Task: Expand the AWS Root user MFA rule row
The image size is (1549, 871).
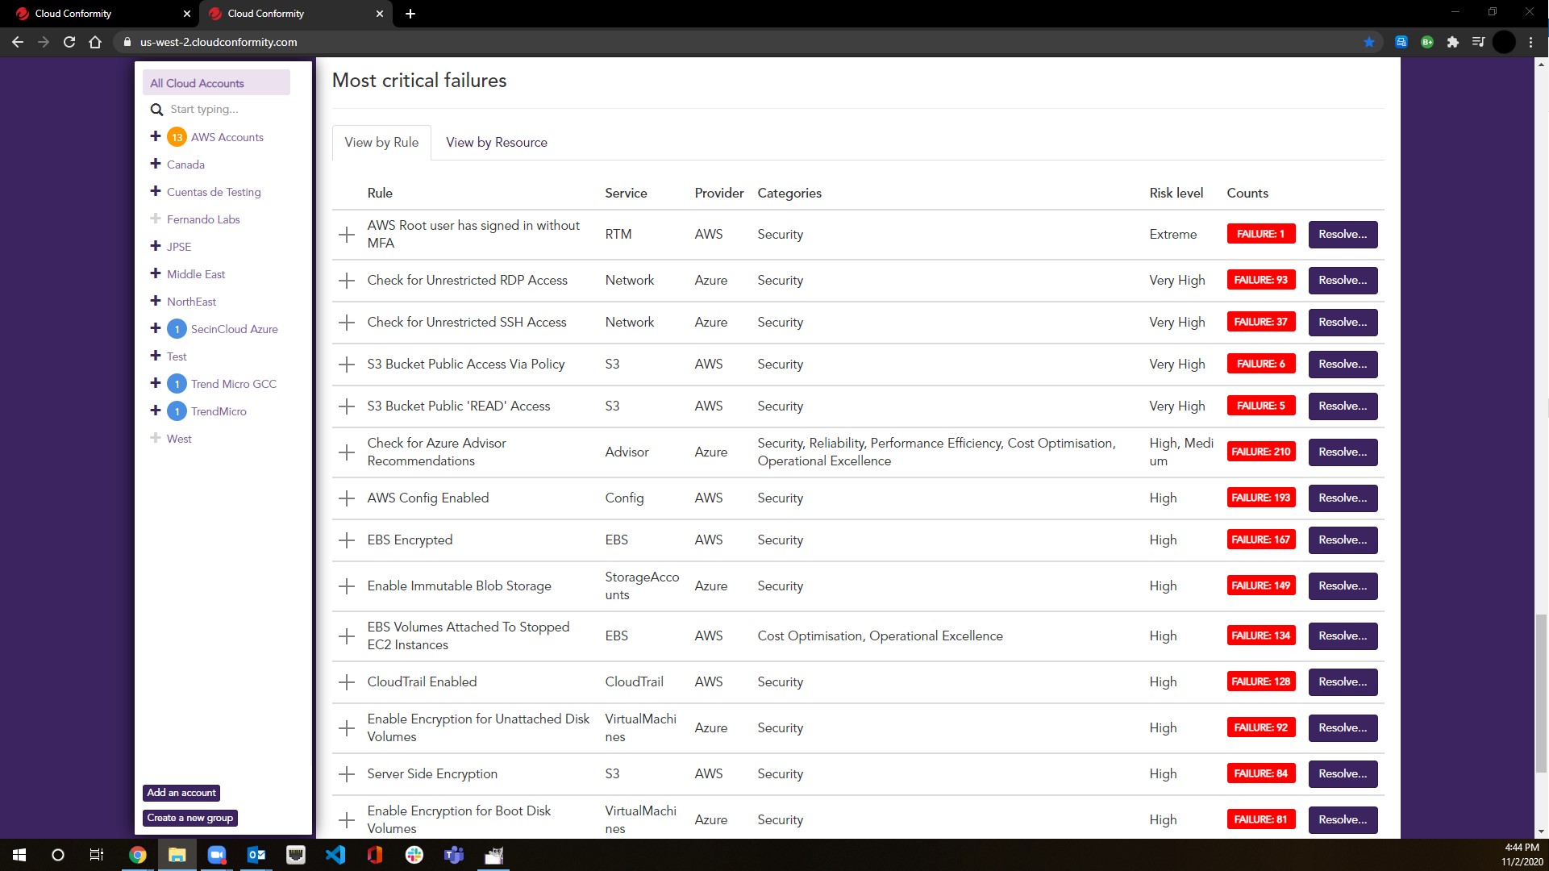Action: point(347,235)
